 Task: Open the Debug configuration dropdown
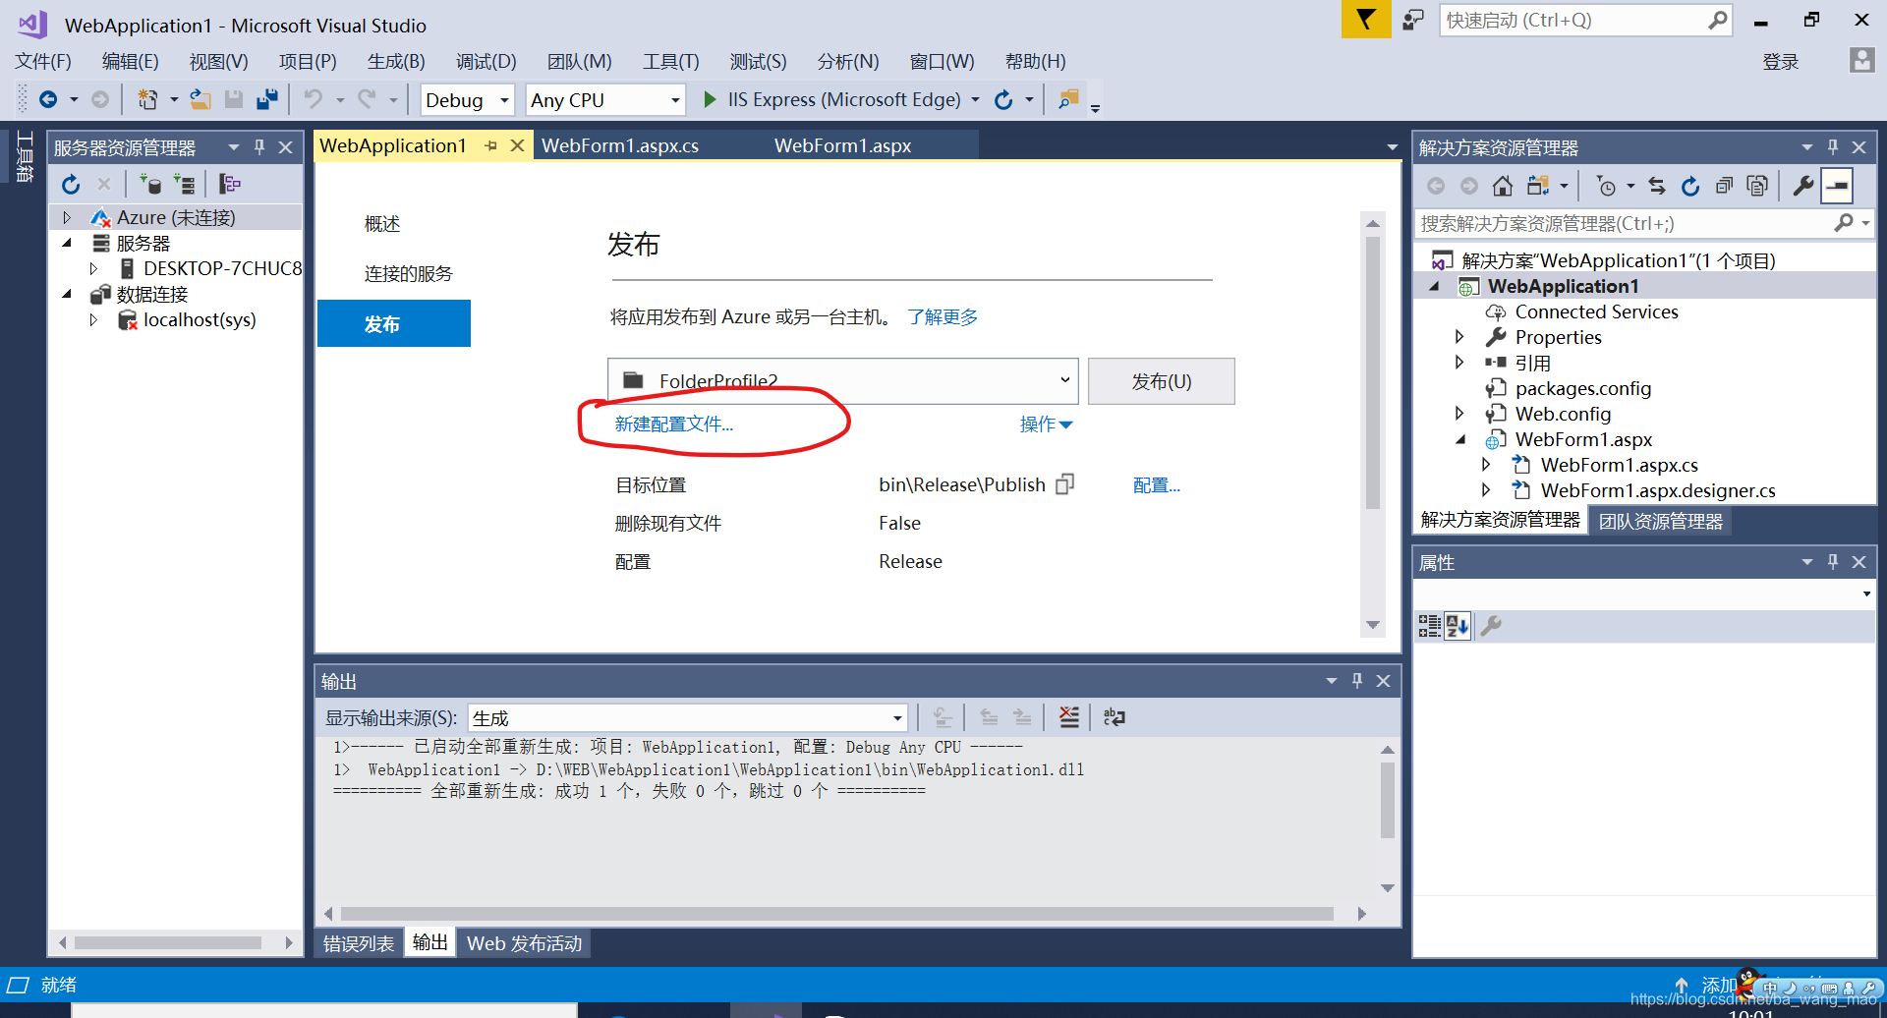(467, 100)
